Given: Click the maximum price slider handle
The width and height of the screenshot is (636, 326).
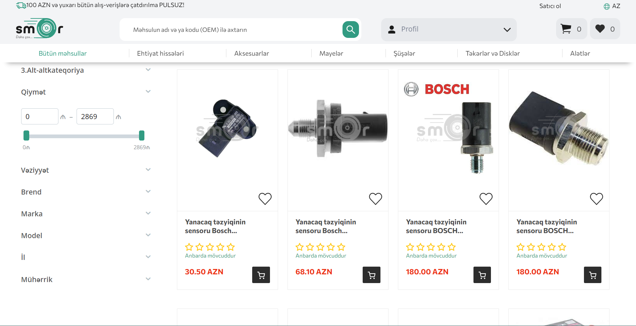Looking at the screenshot, I should [142, 135].
